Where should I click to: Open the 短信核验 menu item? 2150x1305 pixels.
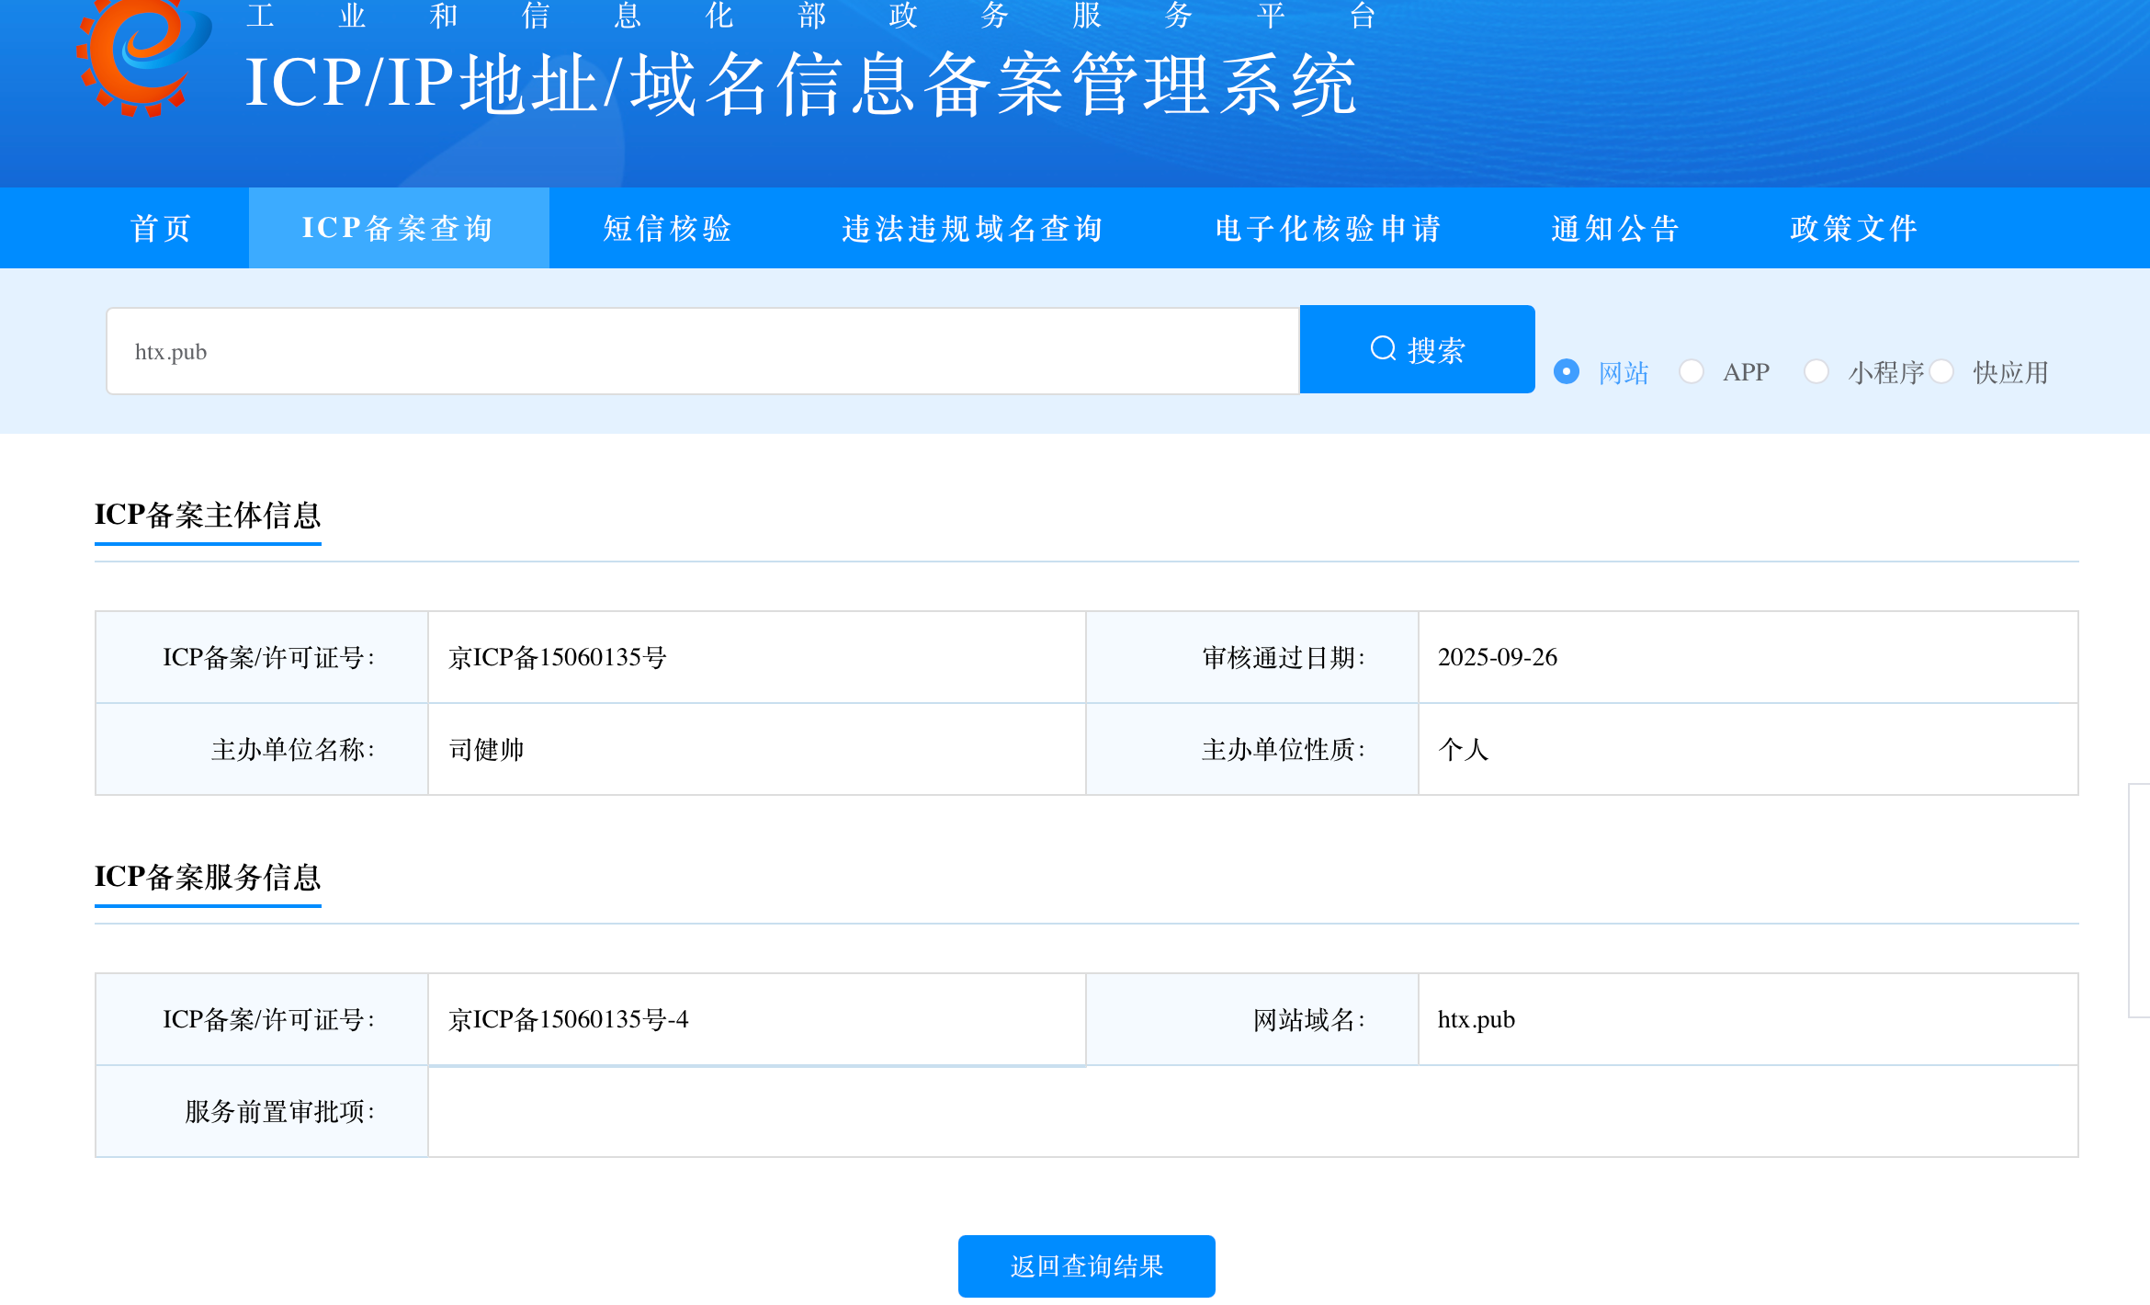click(668, 228)
